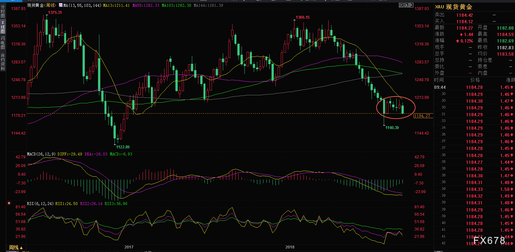Click the RSI3:36.96 value label
Screen dimensions: 515x252
coord(116,204)
